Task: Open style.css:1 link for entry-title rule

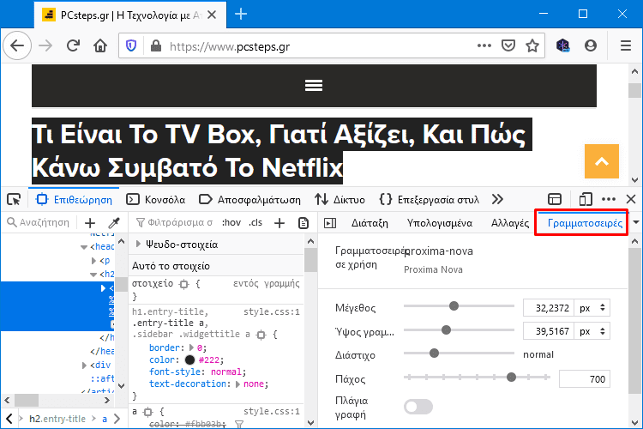Action: click(x=272, y=312)
